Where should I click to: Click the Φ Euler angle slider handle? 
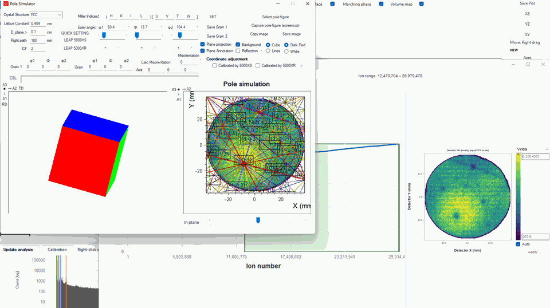(137, 35)
